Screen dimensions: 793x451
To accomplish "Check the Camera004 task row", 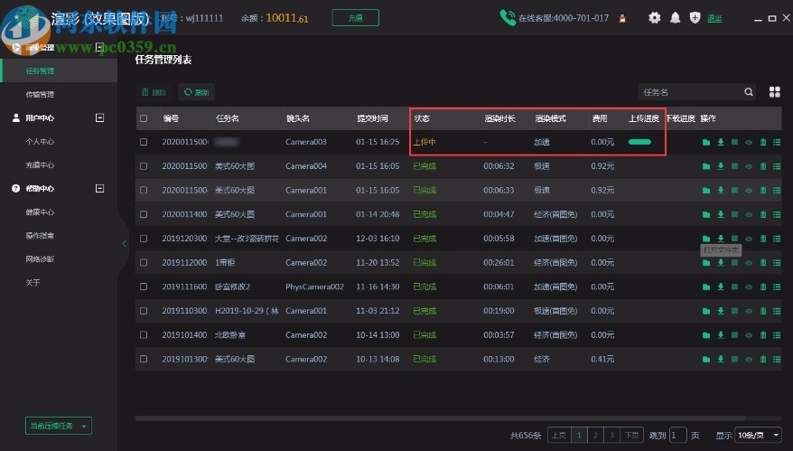I will pyautogui.click(x=144, y=166).
